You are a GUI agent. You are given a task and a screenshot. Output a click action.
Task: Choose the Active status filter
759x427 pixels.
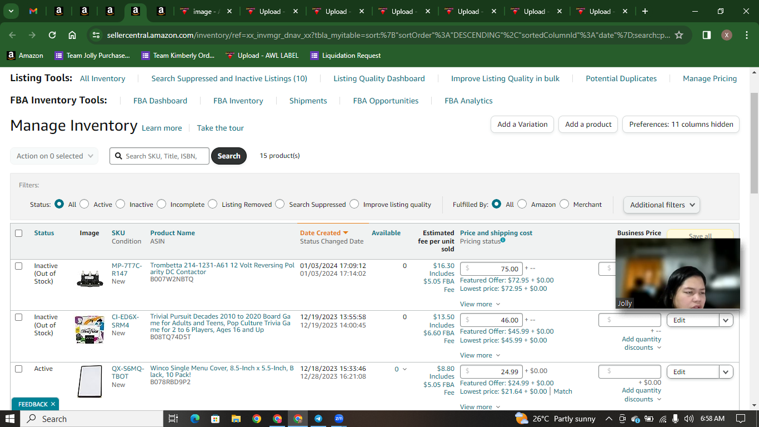click(x=84, y=204)
